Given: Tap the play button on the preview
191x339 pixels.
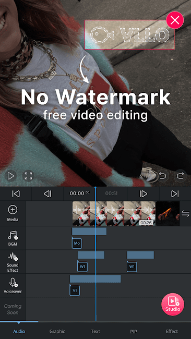Looking at the screenshot, I should point(10,176).
